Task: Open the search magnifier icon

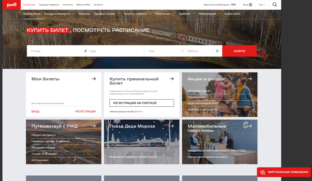Action: (275, 5)
